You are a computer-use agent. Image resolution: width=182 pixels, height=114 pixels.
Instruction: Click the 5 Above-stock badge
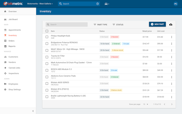[117, 50]
